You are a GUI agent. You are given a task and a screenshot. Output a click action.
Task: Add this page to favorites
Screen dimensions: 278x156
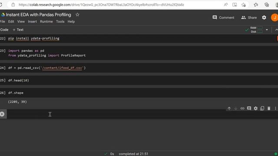point(243,5)
